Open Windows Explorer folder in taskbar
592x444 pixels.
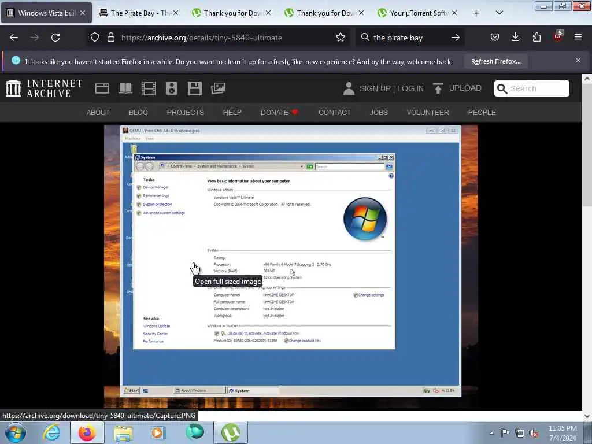(123, 432)
